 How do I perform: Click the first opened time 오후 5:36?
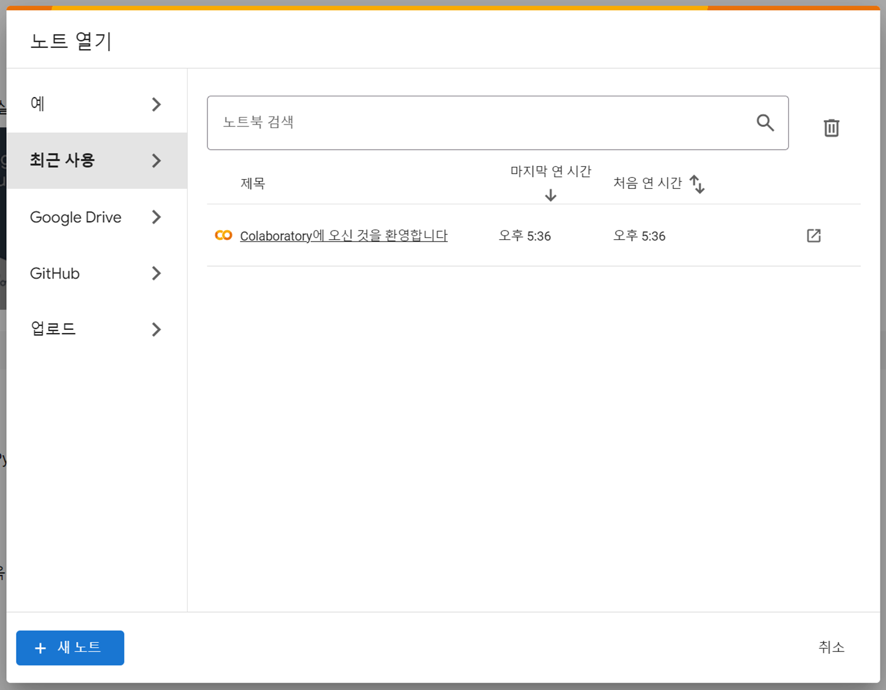pos(639,236)
